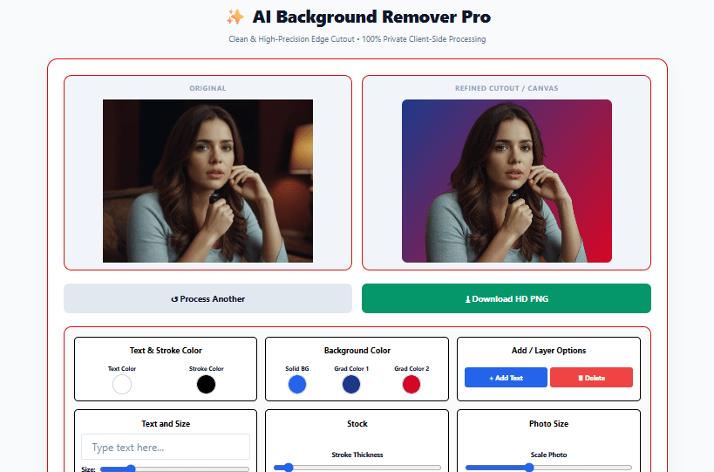Image resolution: width=714 pixels, height=472 pixels.
Task: Click the sparkle icon beside the title
Action: click(x=235, y=17)
